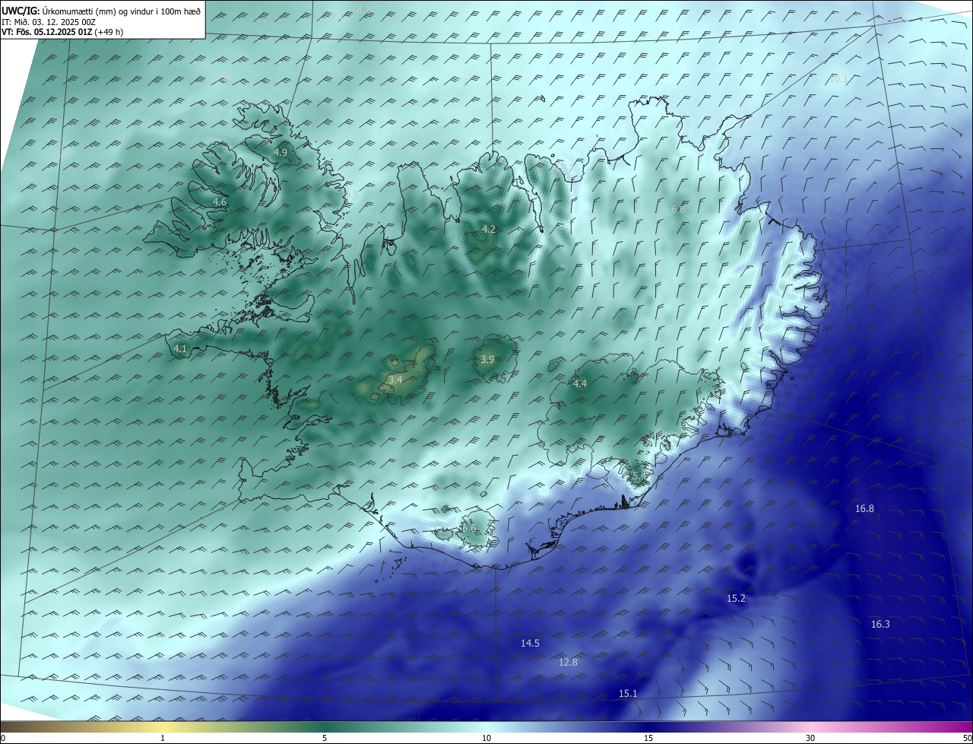Click the 4.9 value over the Westfjords
The image size is (973, 744).
point(280,153)
